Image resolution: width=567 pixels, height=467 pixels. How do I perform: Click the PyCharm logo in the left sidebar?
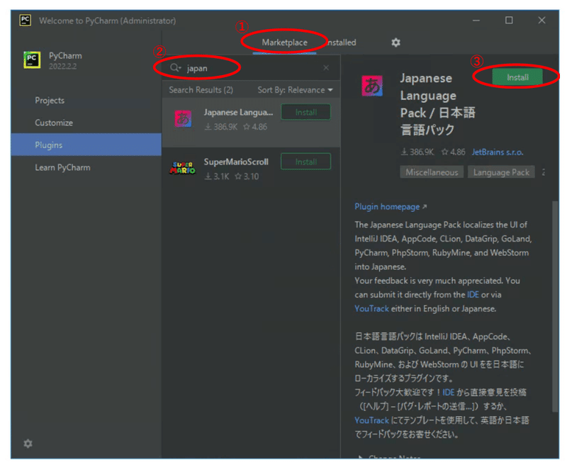coord(32,60)
